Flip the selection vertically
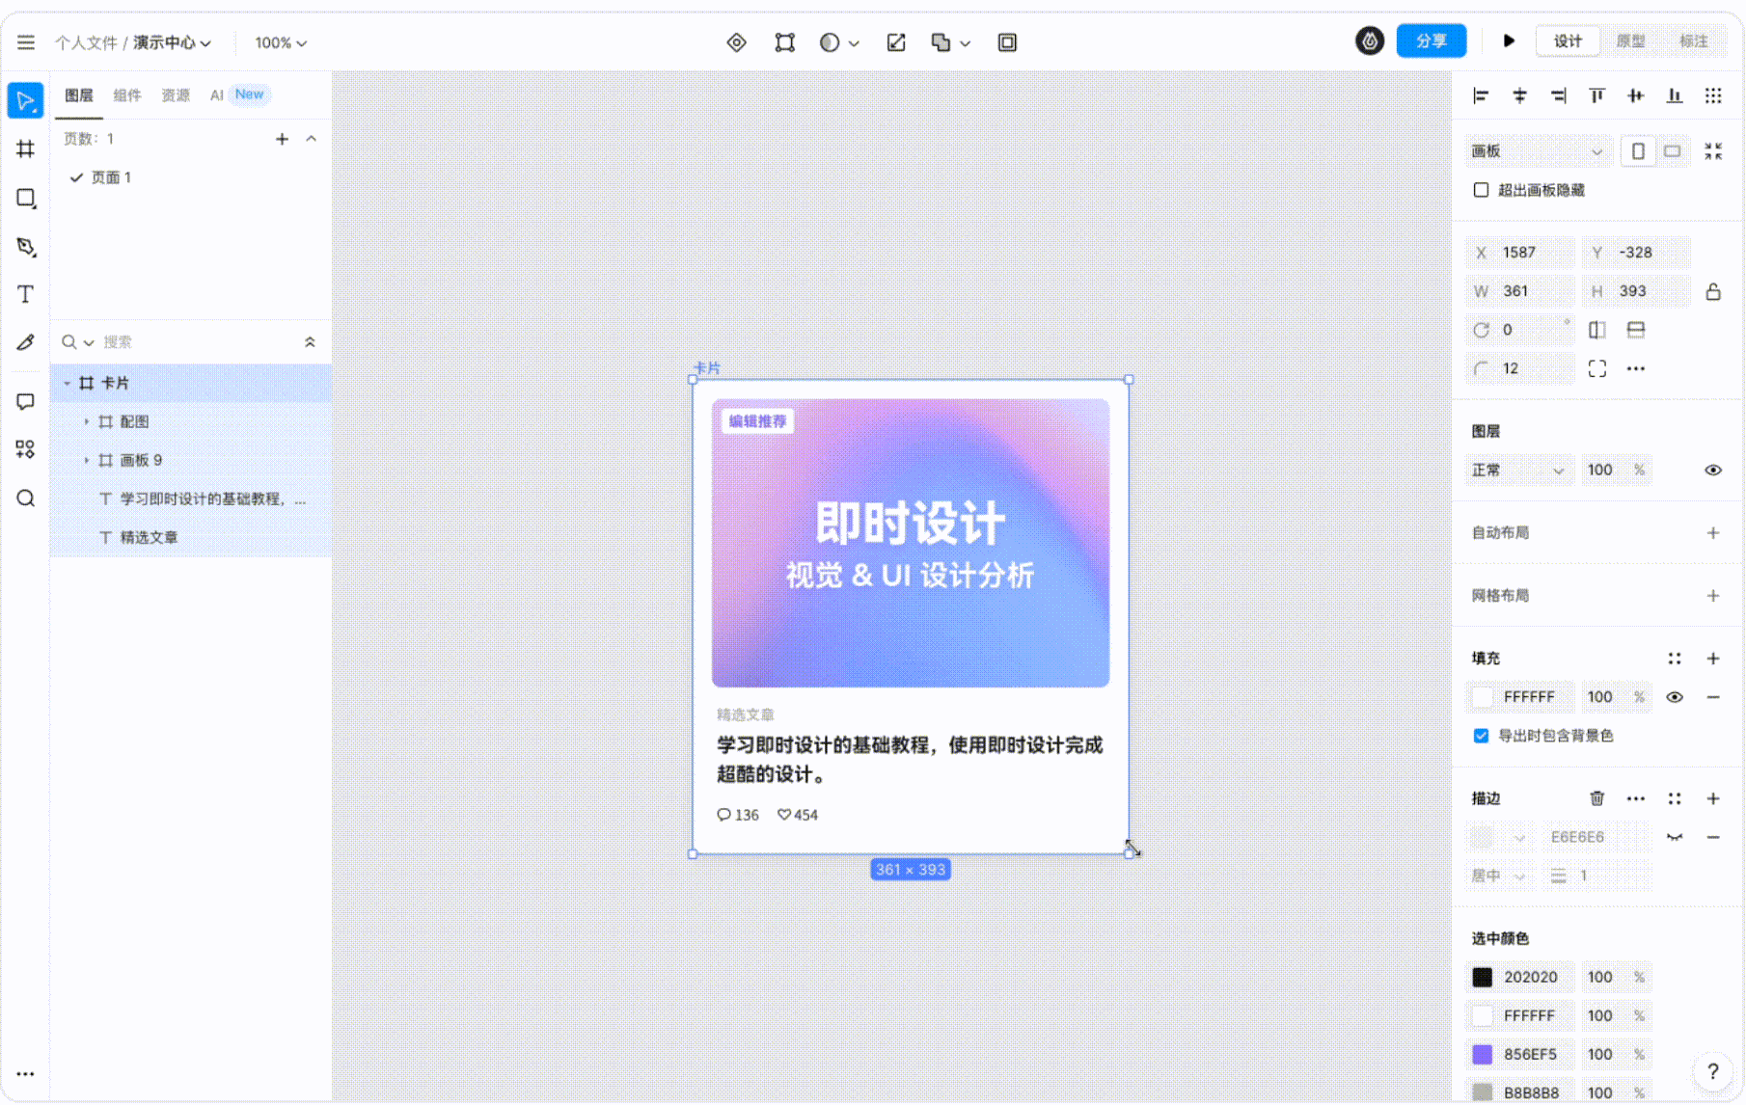Viewport: 1746px width, 1105px height. [x=1636, y=330]
